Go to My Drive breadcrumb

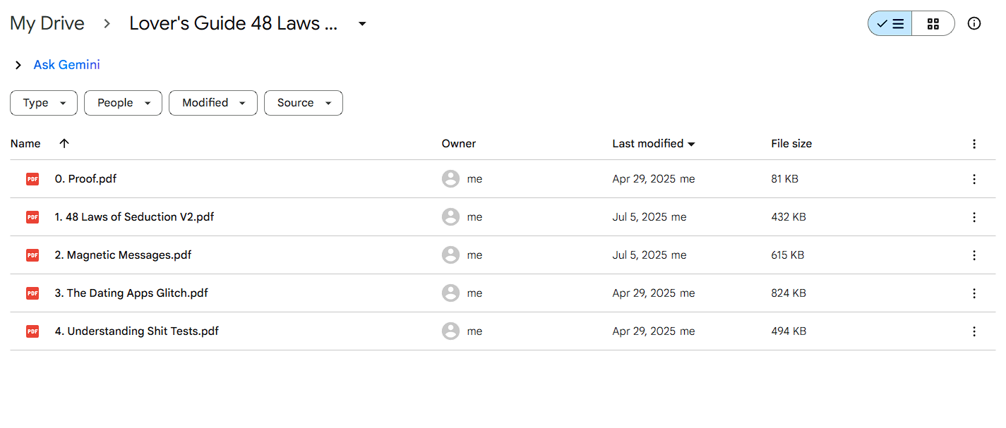[47, 23]
